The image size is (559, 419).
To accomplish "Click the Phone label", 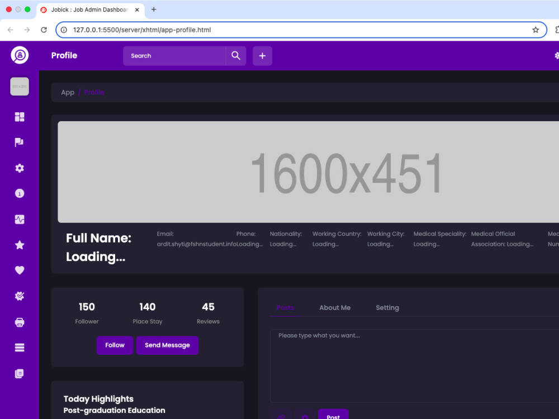I will click(x=246, y=234).
